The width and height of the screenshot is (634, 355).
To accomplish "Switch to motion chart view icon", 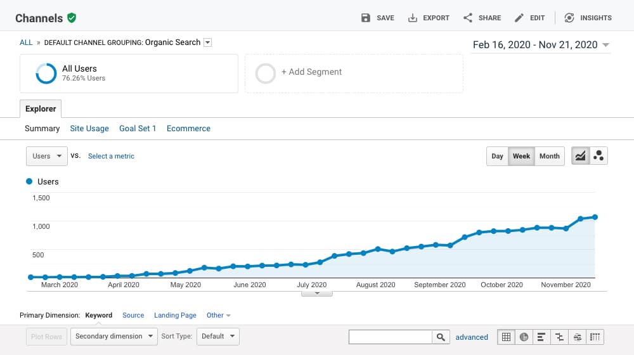I will point(598,156).
